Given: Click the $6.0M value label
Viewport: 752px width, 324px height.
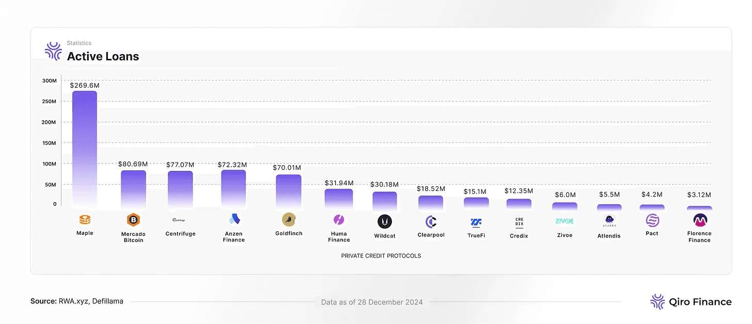Looking at the screenshot, I should click(x=565, y=195).
